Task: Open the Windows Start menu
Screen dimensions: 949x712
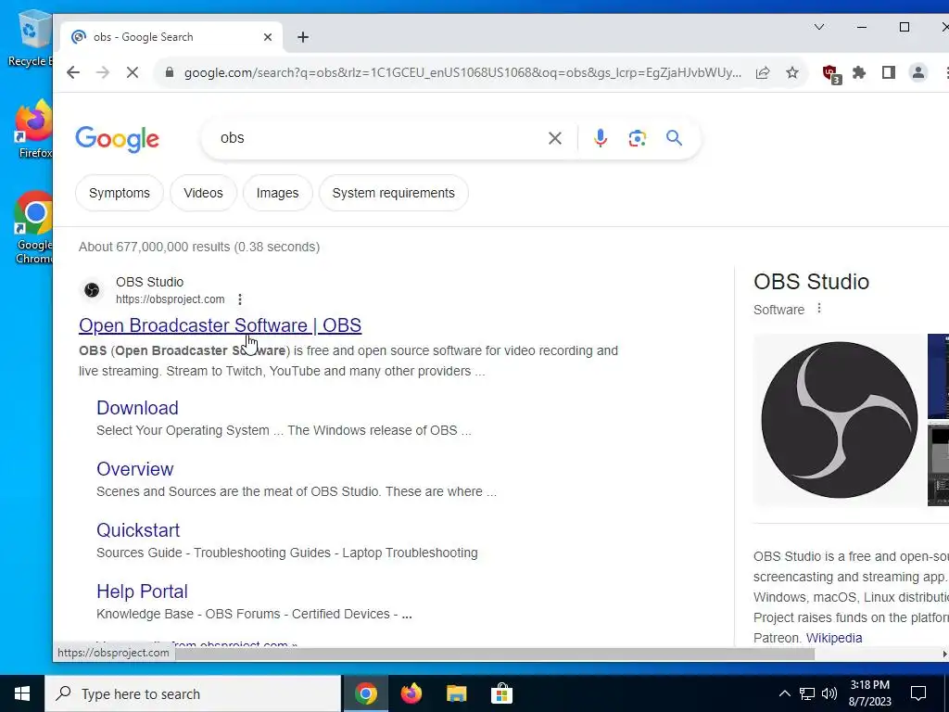Action: [22, 693]
